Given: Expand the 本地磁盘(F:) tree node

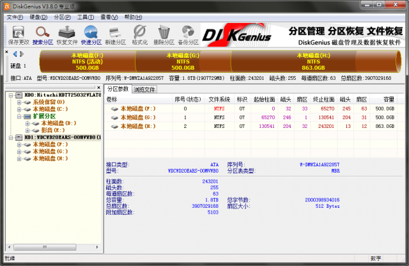Looking at the screenshot, I should (19, 145).
